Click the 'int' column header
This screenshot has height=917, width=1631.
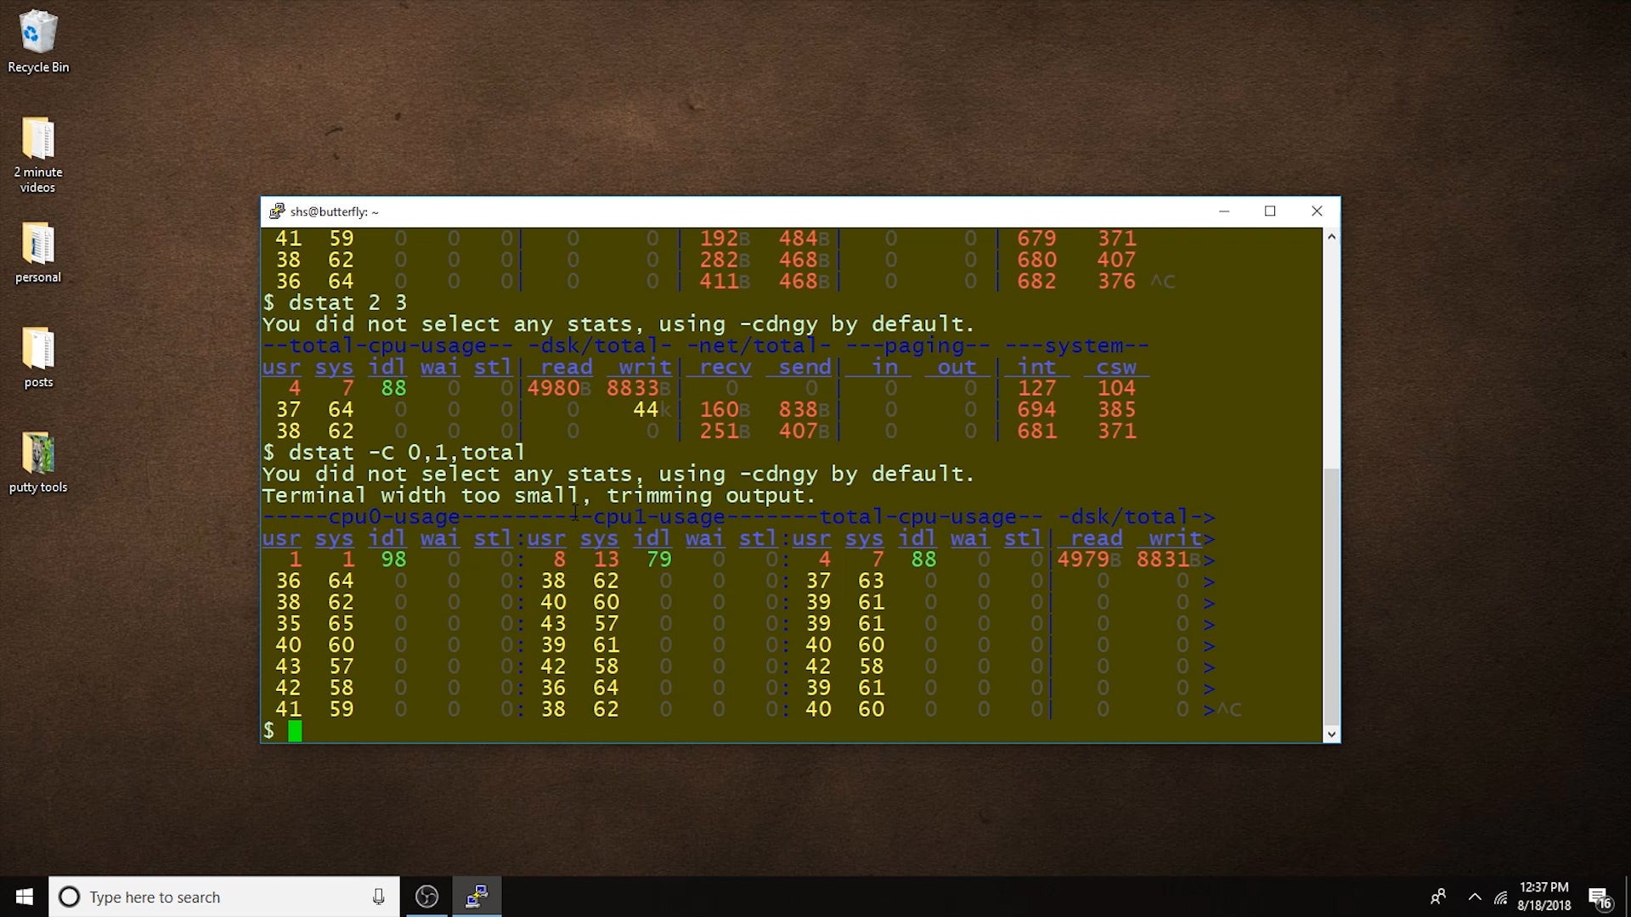click(x=1037, y=367)
